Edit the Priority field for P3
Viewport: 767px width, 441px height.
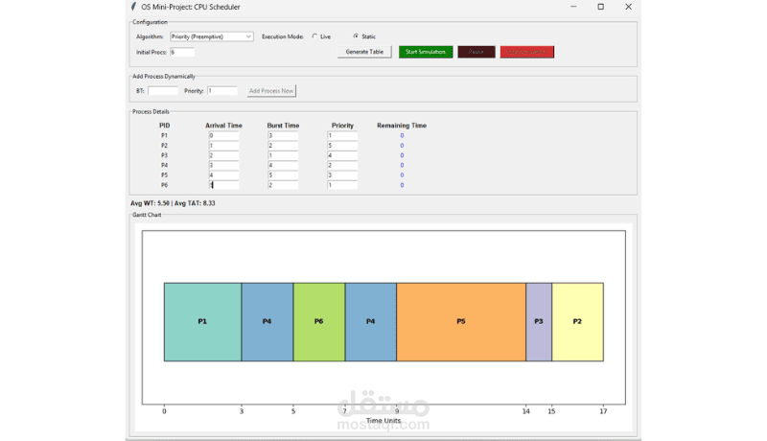342,155
